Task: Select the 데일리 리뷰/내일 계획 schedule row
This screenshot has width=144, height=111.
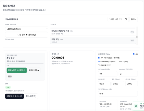Action: [x=93, y=32]
